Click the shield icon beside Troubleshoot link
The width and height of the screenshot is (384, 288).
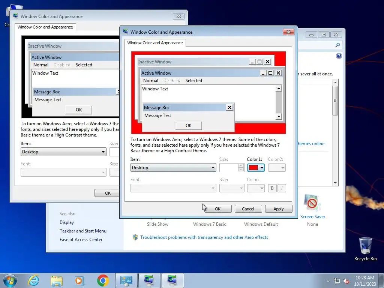[x=135, y=237]
